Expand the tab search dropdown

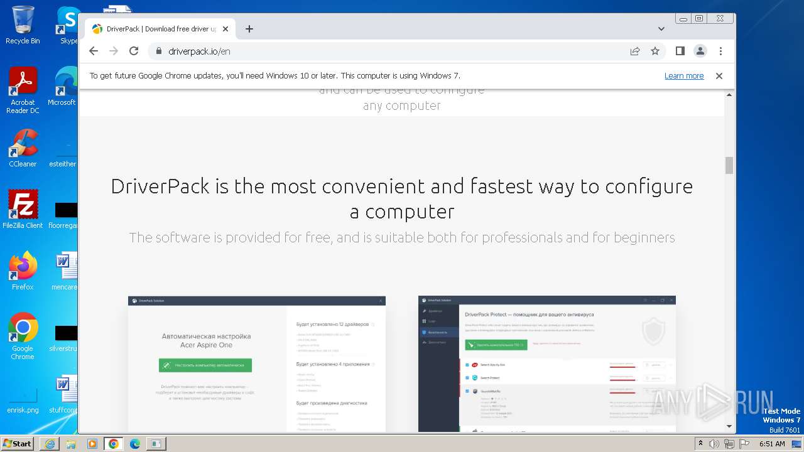tap(661, 29)
